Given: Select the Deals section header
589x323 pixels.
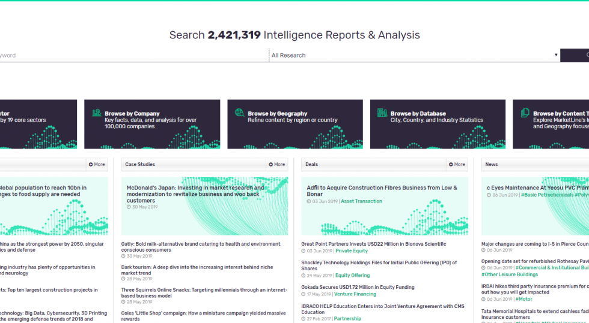Looking at the screenshot, I should [x=311, y=165].
